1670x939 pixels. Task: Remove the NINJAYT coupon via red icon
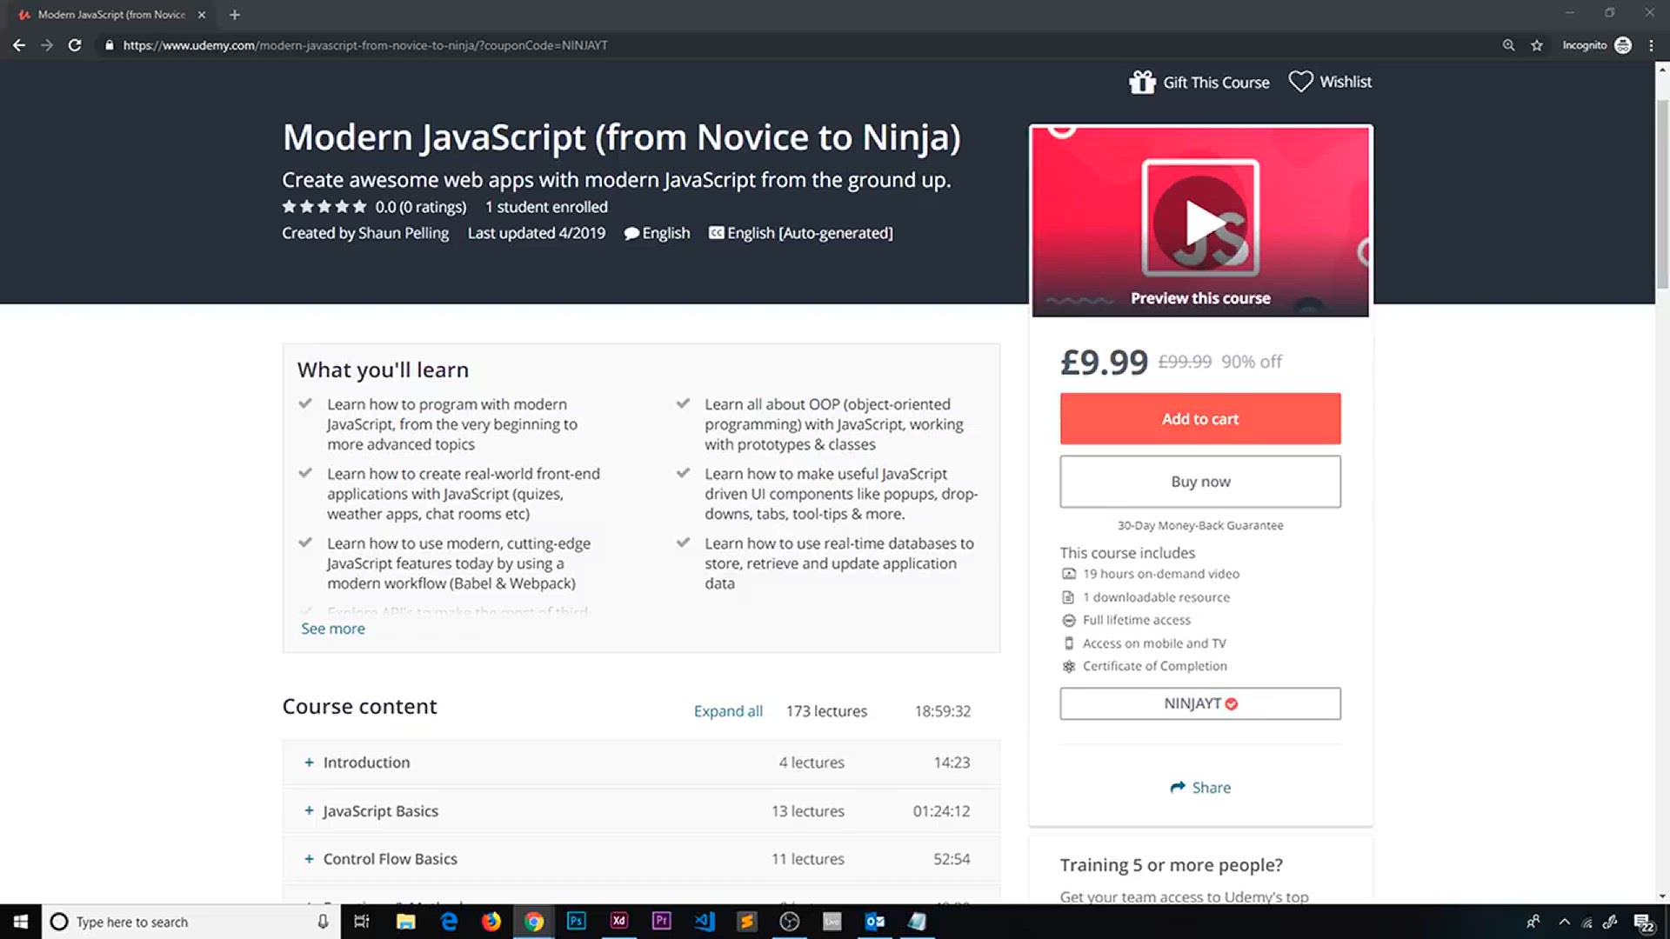(1232, 704)
